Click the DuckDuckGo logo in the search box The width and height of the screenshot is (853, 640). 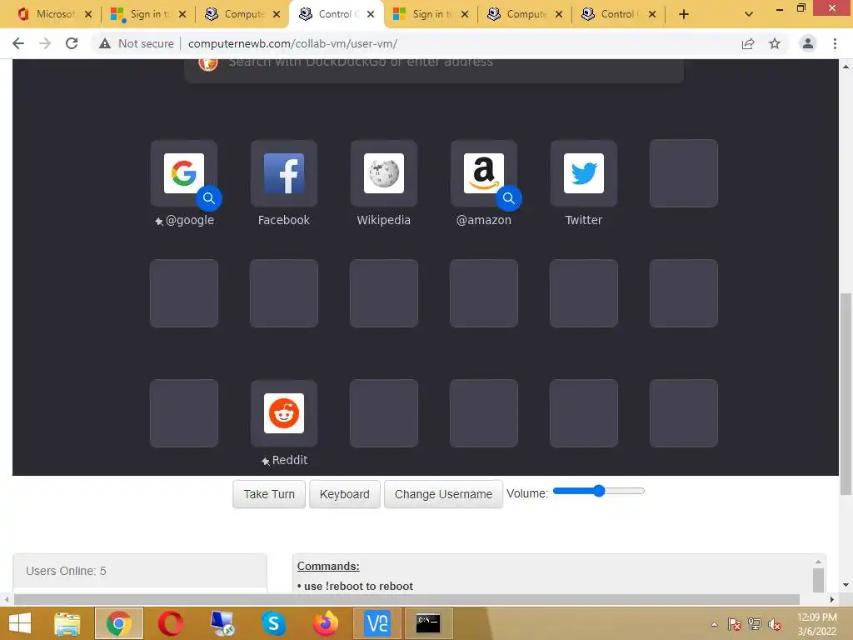(x=207, y=63)
